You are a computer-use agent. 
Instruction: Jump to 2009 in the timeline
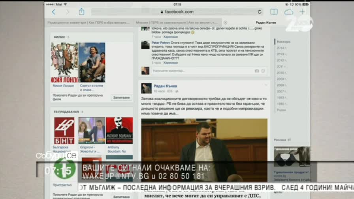coord(281,79)
